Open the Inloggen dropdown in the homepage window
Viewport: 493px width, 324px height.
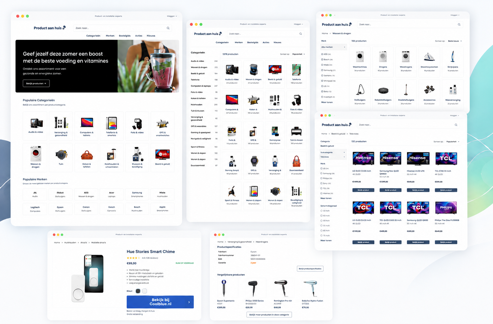[172, 16]
